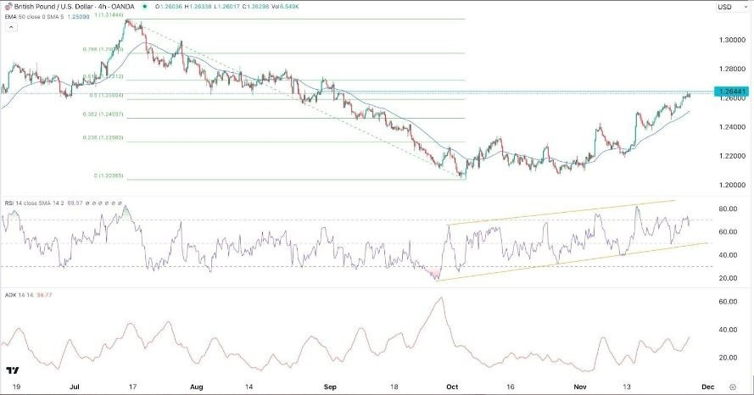
Task: Click the 0 (1.20365) Fibonacci level label
Action: point(109,175)
